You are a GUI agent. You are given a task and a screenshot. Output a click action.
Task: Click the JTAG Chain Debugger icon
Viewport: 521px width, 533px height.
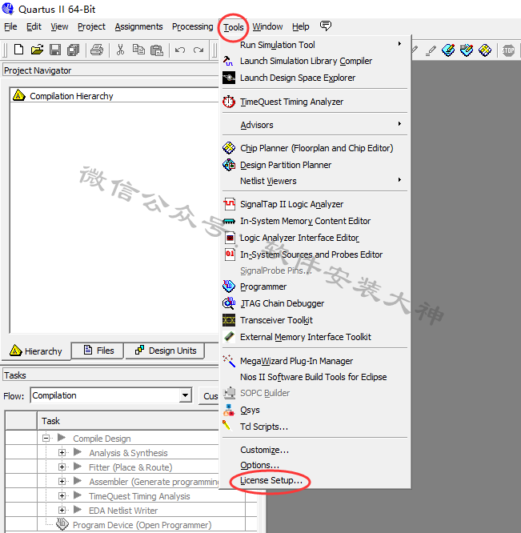(229, 303)
